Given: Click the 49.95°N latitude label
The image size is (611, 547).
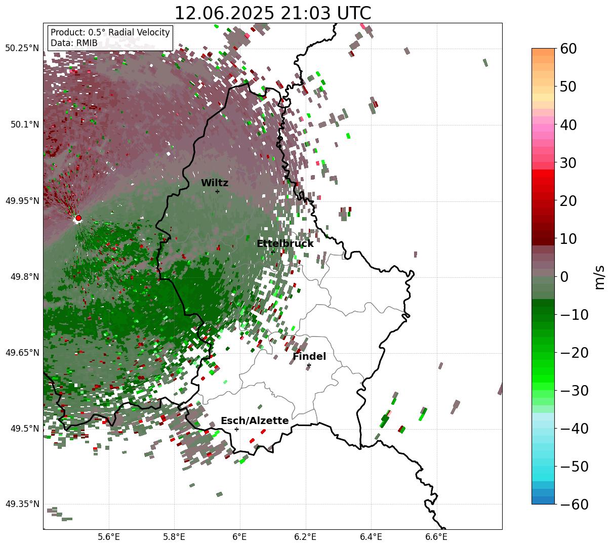Looking at the screenshot, I should click(x=22, y=201).
